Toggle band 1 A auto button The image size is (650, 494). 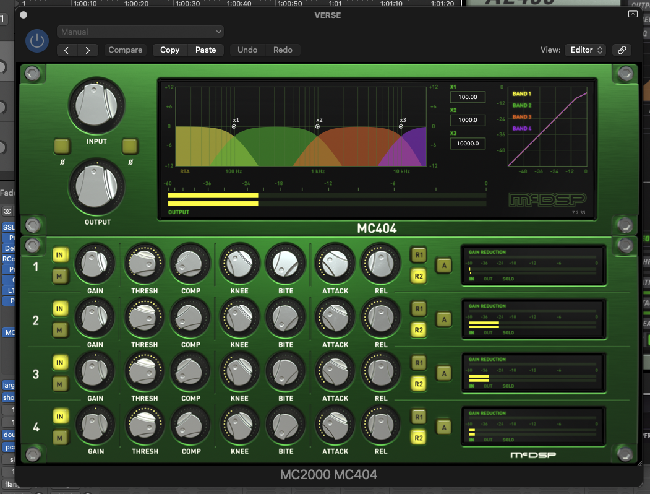pos(444,266)
